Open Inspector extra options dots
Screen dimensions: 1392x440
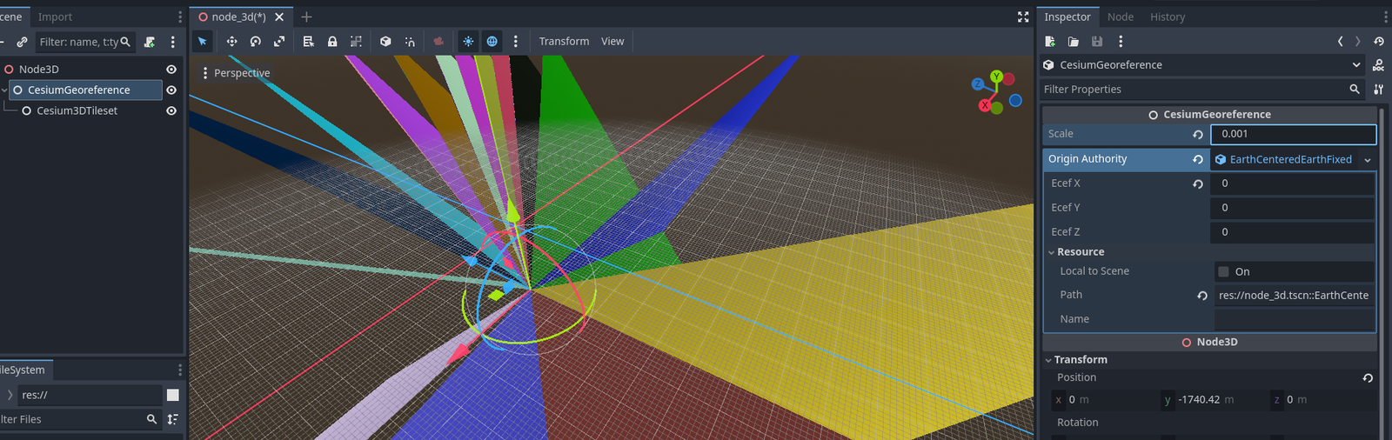(1121, 41)
